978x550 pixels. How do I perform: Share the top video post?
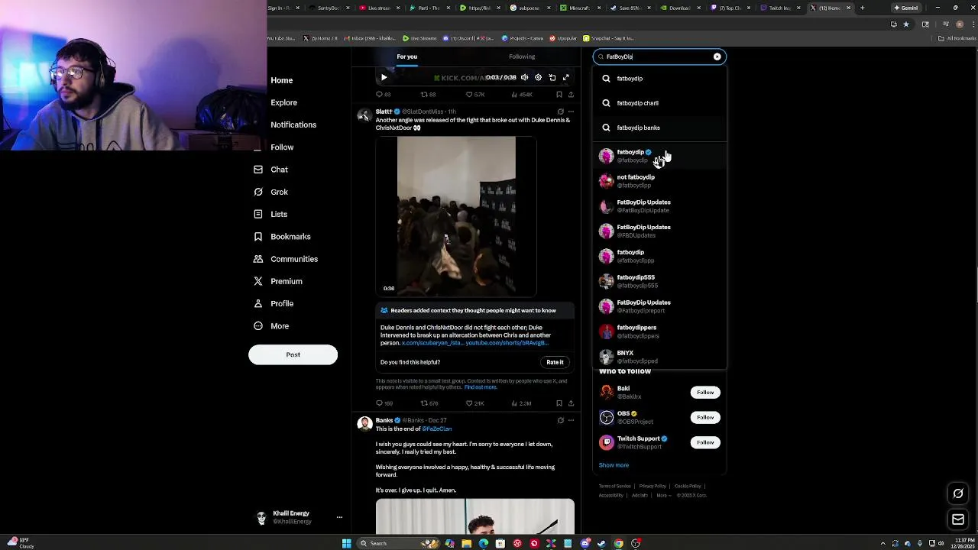pyautogui.click(x=571, y=95)
